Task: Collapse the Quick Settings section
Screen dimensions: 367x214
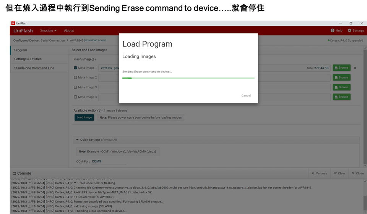Action: click(x=77, y=140)
